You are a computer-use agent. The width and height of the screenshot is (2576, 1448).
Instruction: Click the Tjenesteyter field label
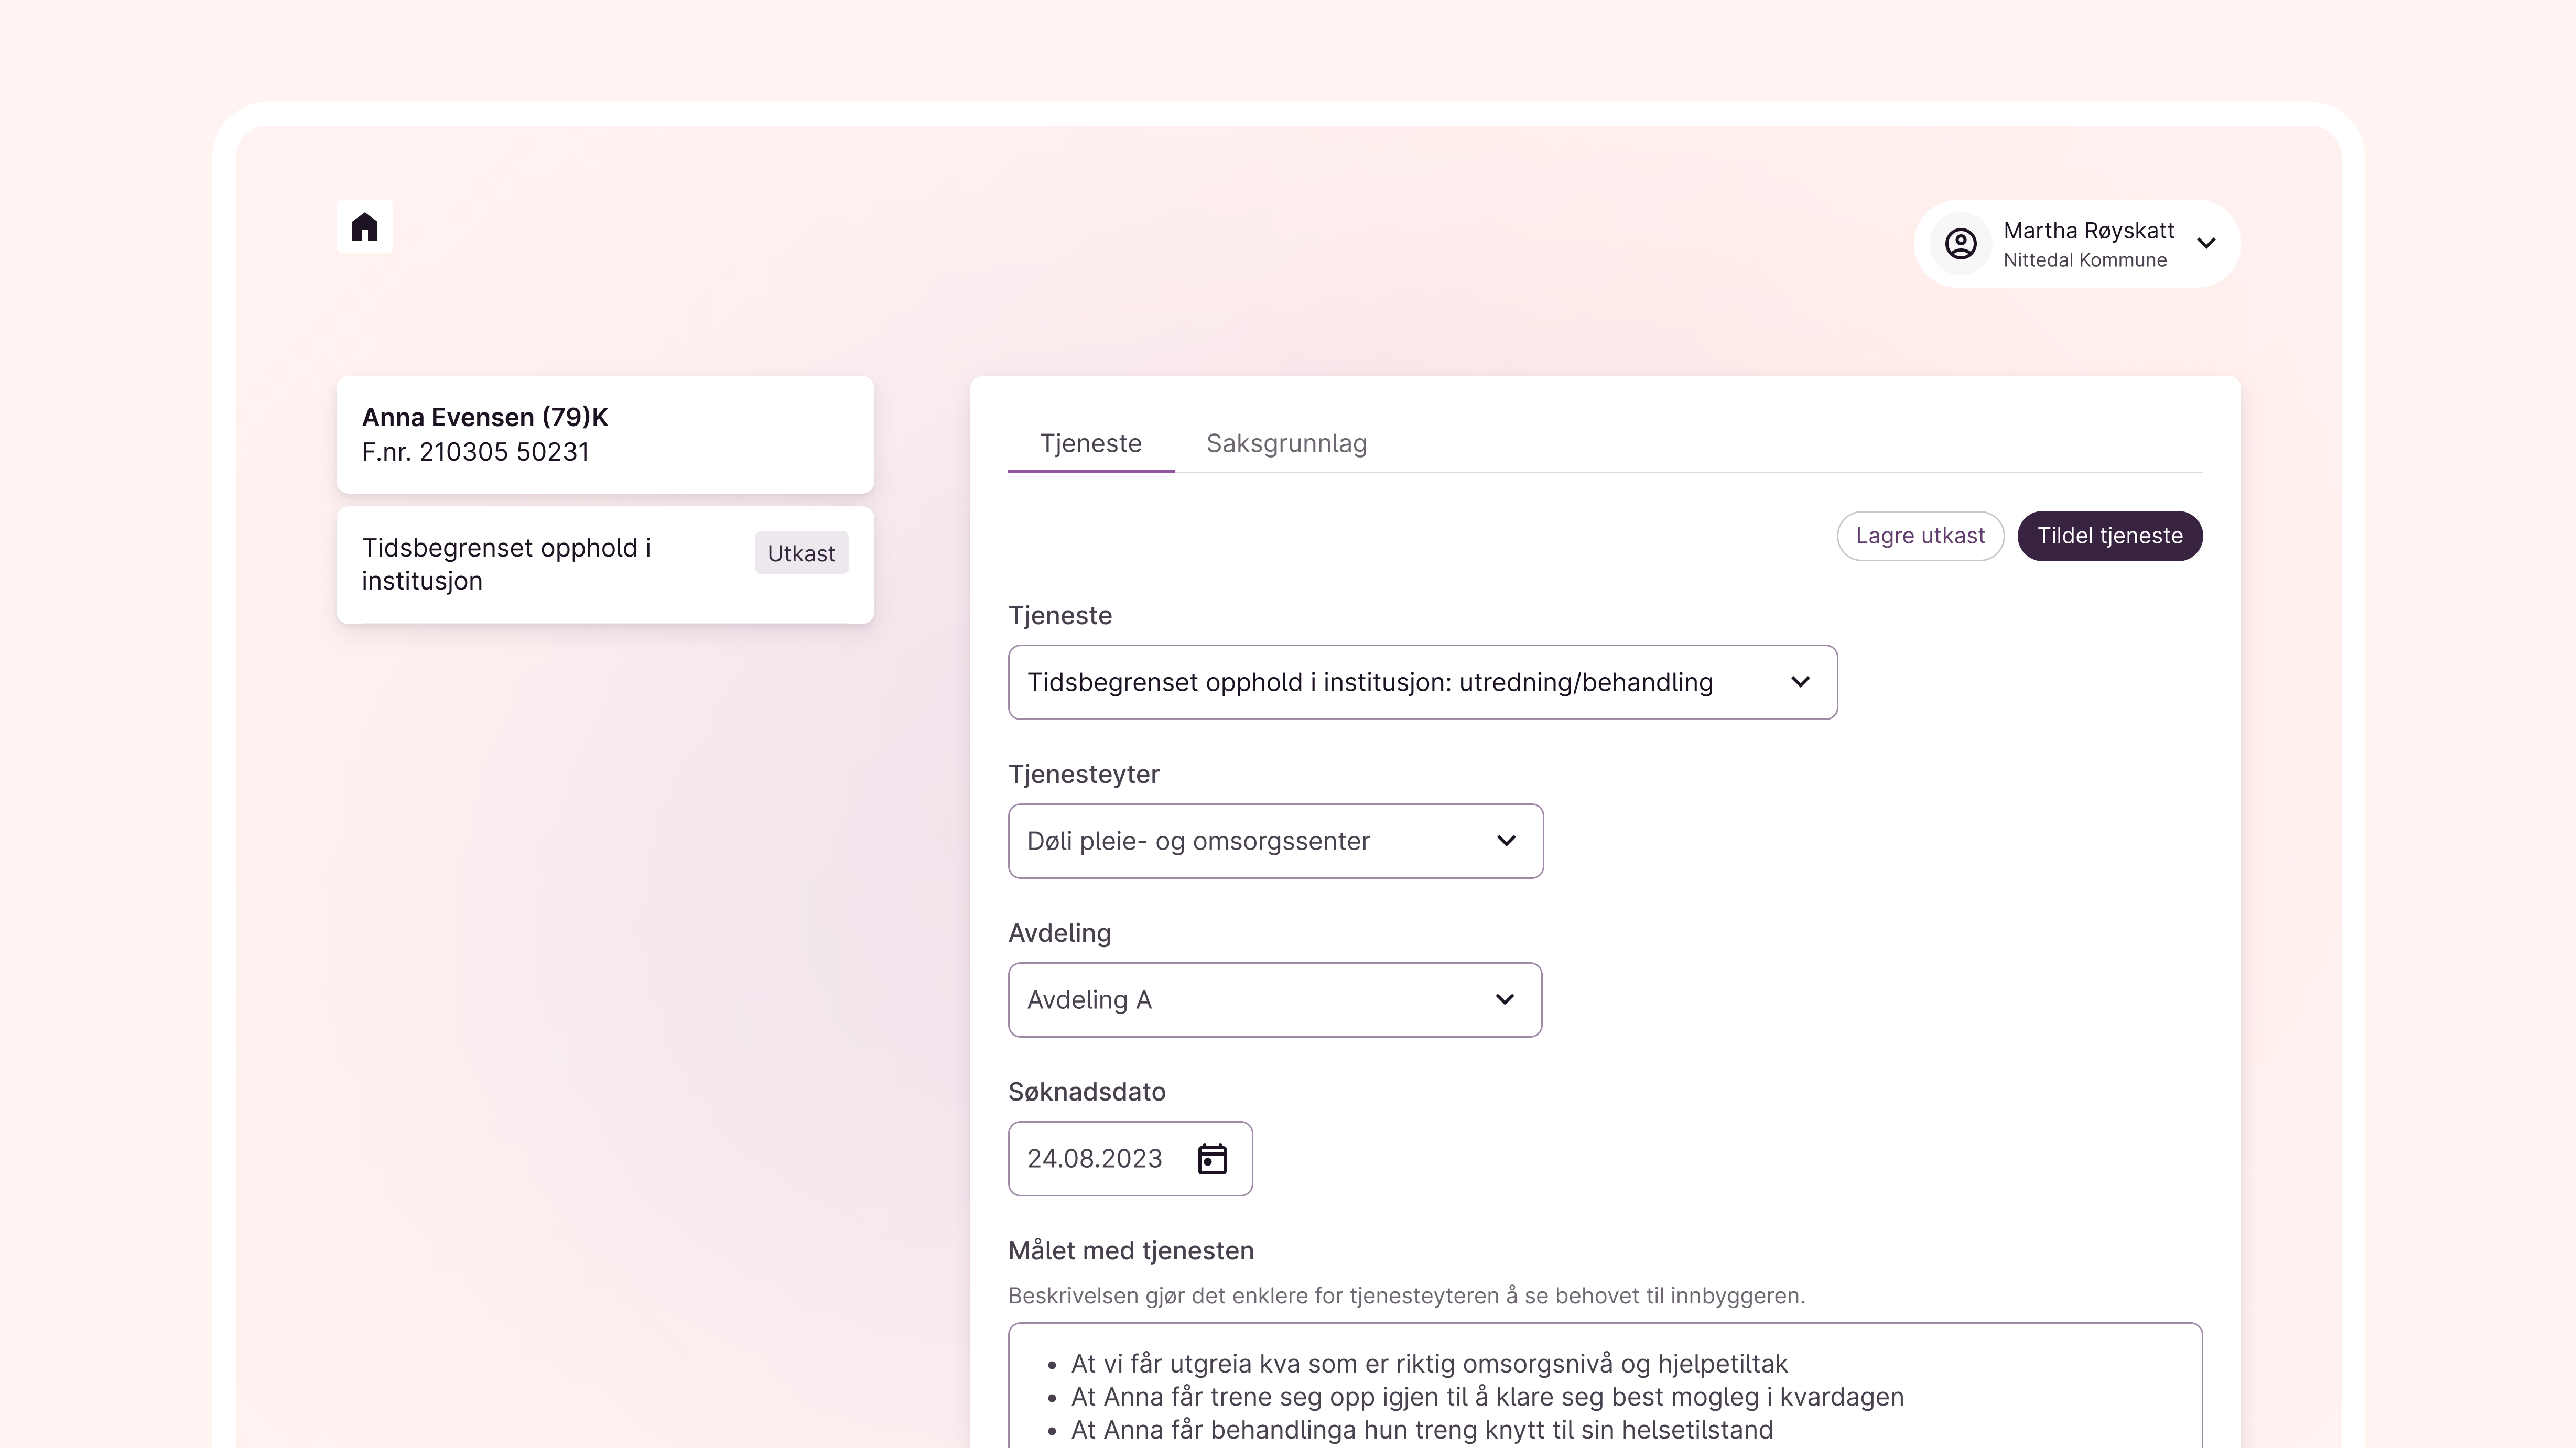(x=1084, y=775)
